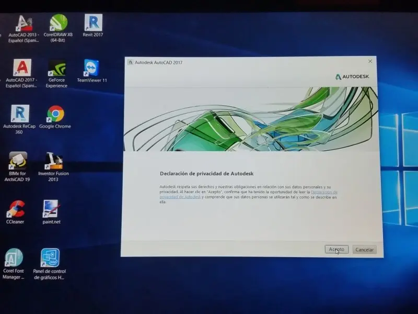Open the Google Chrome desktop shortcut
The image size is (418, 314).
tap(55, 117)
